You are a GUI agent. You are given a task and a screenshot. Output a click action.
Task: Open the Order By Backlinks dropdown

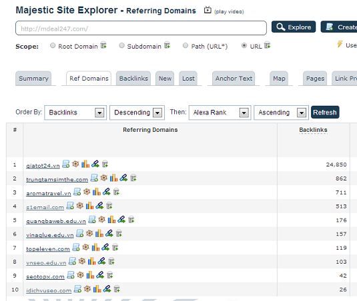[75, 113]
